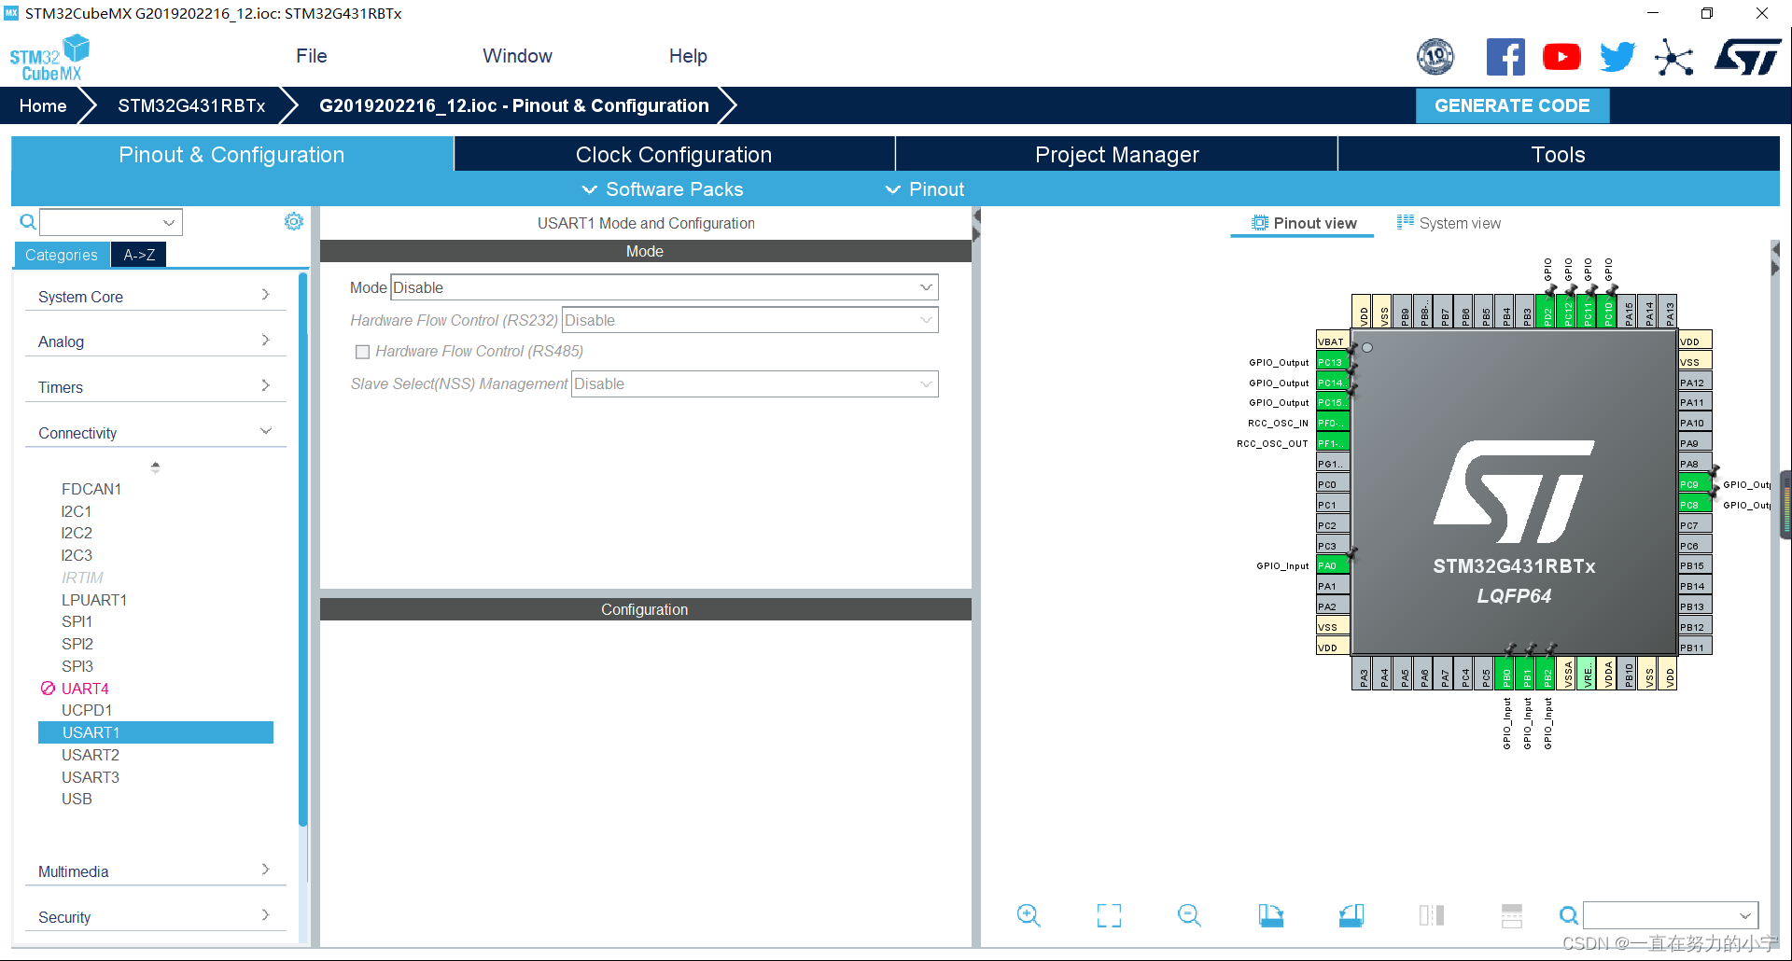Select the green PA0 GPIO_Input pin

1332,565
